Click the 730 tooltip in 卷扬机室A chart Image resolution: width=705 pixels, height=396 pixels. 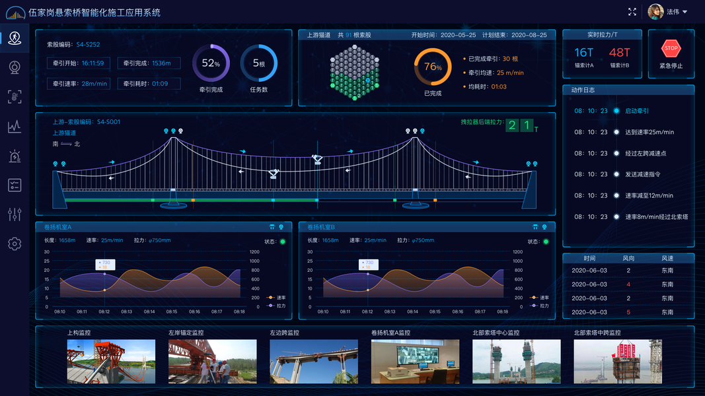click(105, 265)
